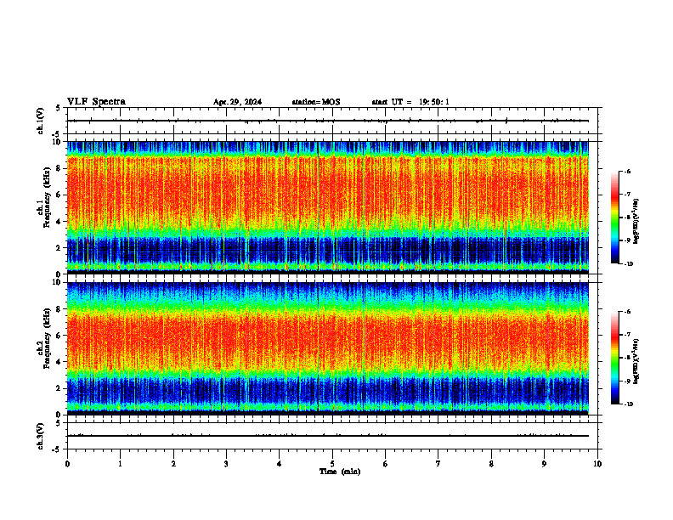The image size is (673, 520).
Task: Click the ch.1 spectrogram color bar
Action: pyautogui.click(x=614, y=218)
